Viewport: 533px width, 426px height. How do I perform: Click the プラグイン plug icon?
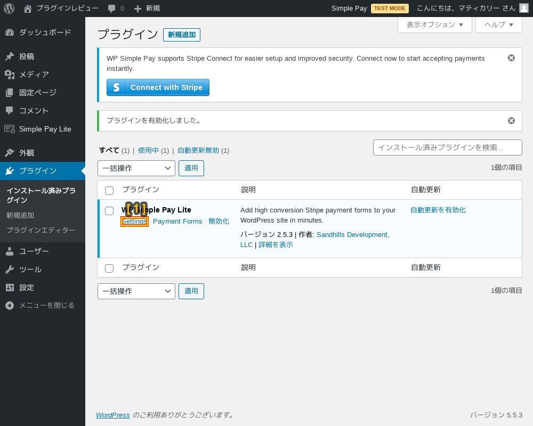[x=10, y=170]
